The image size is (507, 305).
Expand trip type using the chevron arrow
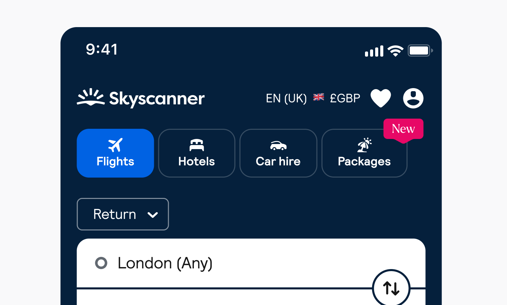(x=153, y=215)
